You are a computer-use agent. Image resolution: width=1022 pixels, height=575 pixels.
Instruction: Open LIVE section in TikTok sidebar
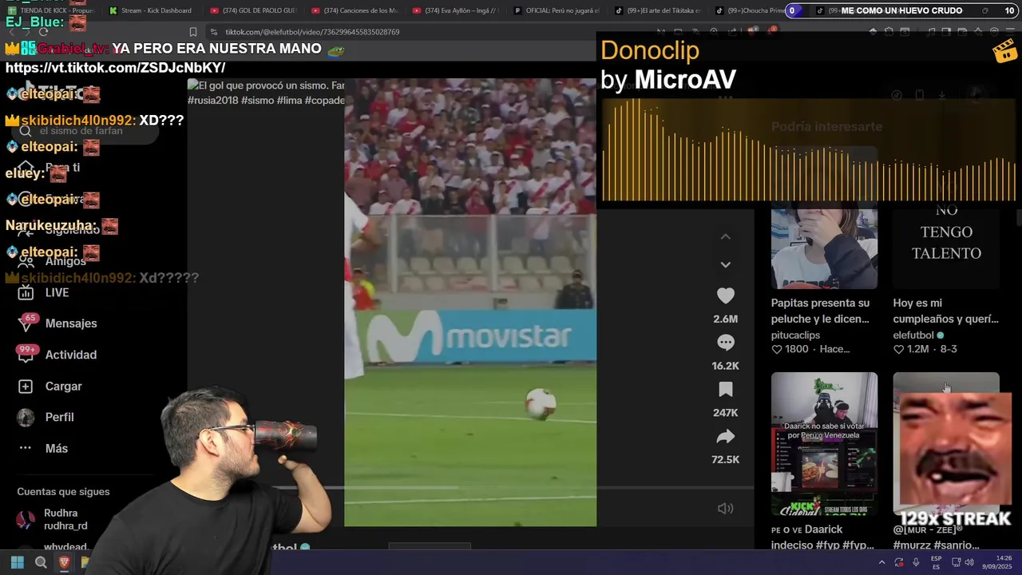click(x=57, y=292)
